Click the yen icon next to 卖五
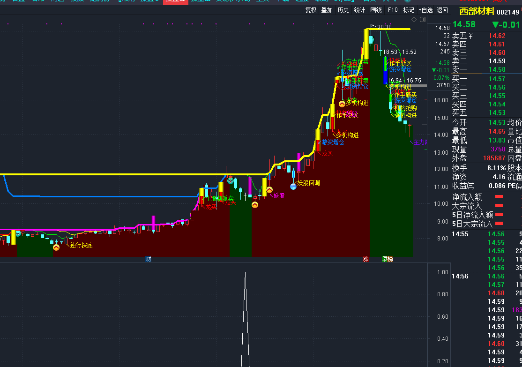Viewport: 522px width, 367px height. (x=470, y=36)
